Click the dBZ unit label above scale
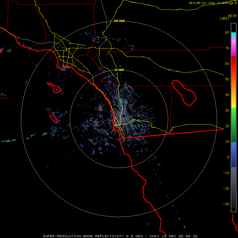Viewport: 238px width, 238px height. coord(225,18)
